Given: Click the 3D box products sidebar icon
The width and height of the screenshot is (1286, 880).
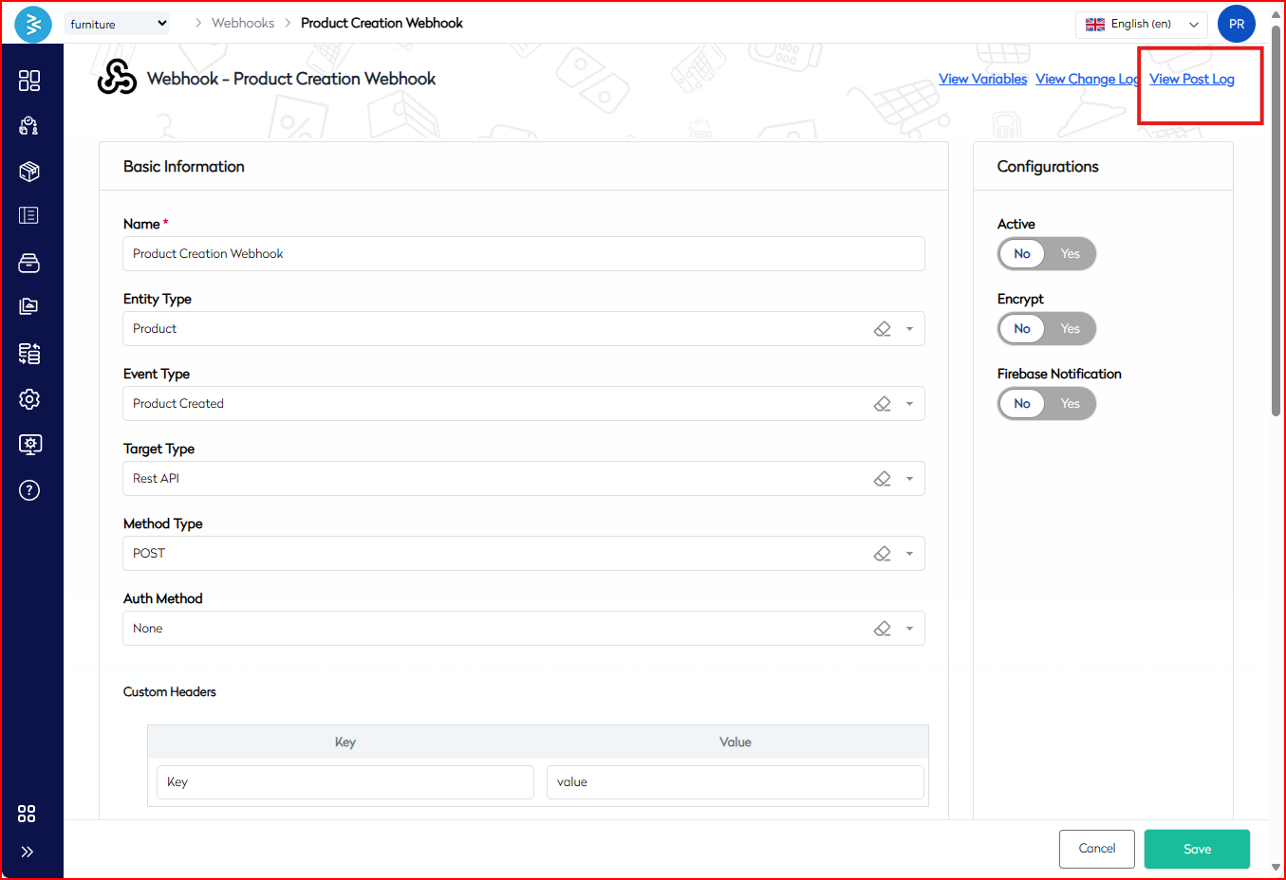Looking at the screenshot, I should click(29, 172).
